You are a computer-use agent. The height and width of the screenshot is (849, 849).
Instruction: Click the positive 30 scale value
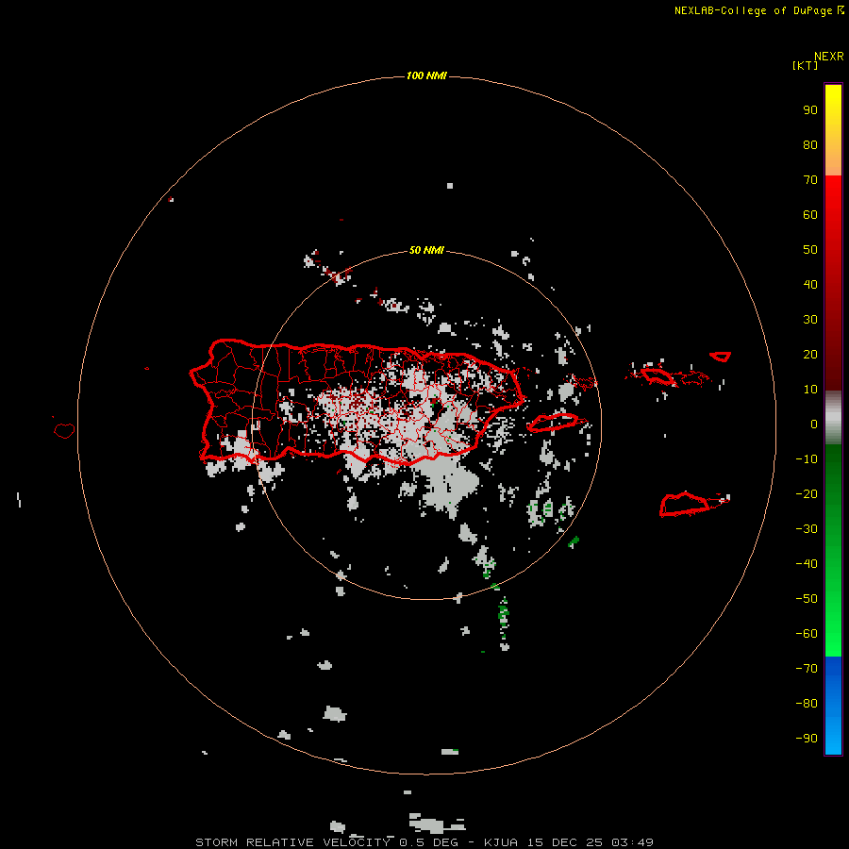pyautogui.click(x=810, y=320)
